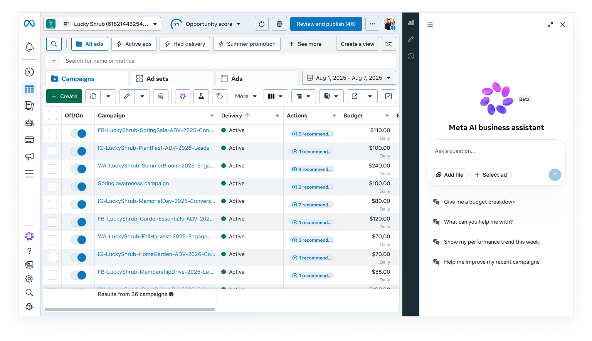
Task: Expand the Opportunity score dropdown
Action: coord(239,24)
